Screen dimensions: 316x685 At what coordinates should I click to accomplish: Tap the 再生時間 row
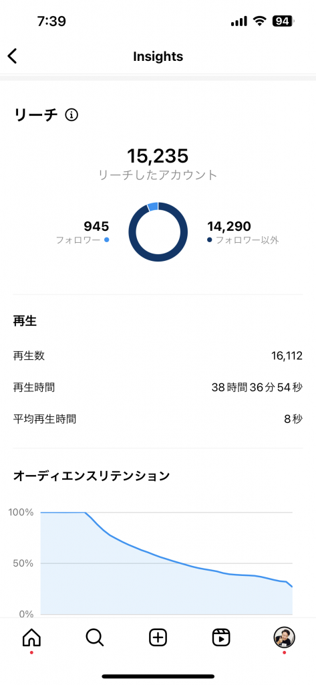tap(158, 387)
